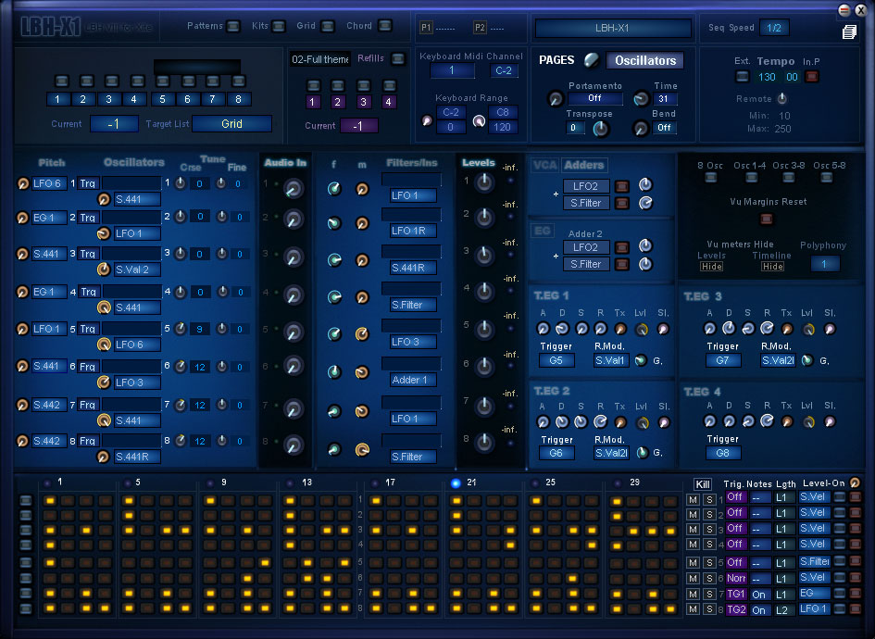The image size is (875, 639).
Task: Click the Patterns icon in the top bar
Action: coord(232,26)
